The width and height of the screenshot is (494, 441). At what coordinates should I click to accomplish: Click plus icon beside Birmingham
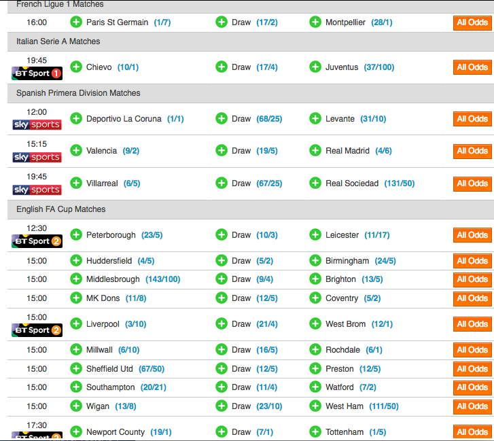[x=315, y=260]
